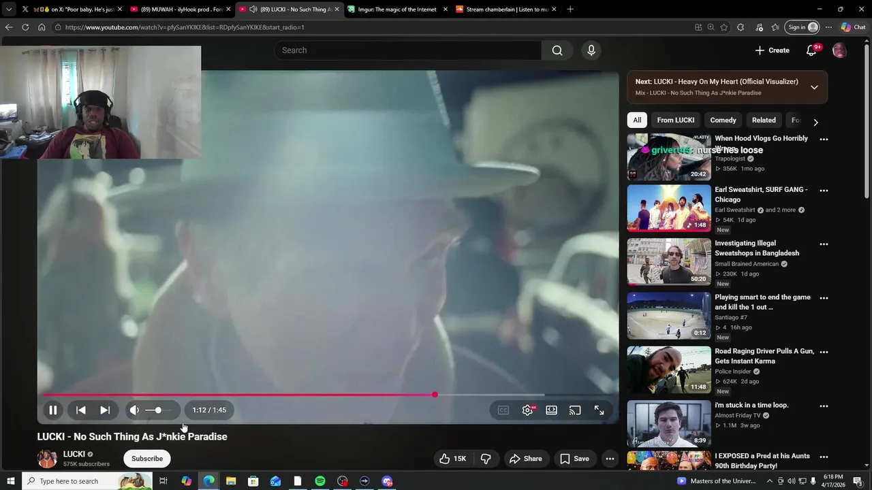Open the Windows Start menu
This screenshot has width=872, height=490.
click(x=10, y=481)
